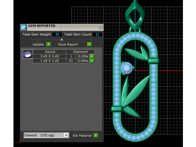Click the Set Material button label
196x147 pixels.
point(82,136)
